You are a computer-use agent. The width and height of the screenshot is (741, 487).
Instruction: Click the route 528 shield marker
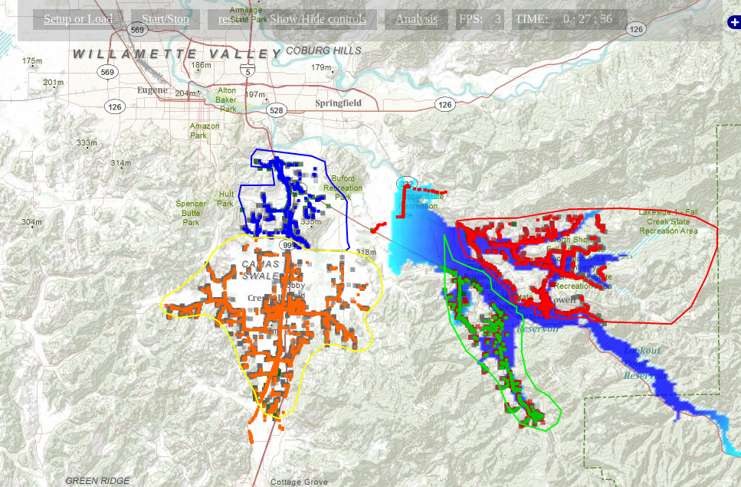[x=277, y=110]
